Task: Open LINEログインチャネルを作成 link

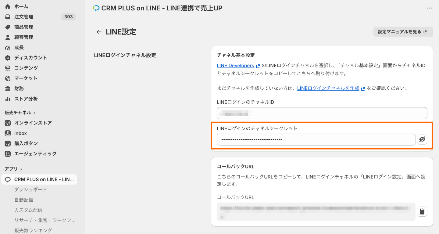Action: 328,88
